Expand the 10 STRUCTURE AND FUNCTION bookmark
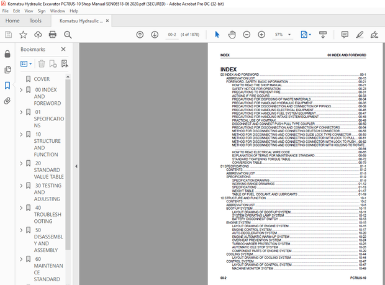Screen dimensions: 385x285 [21, 134]
